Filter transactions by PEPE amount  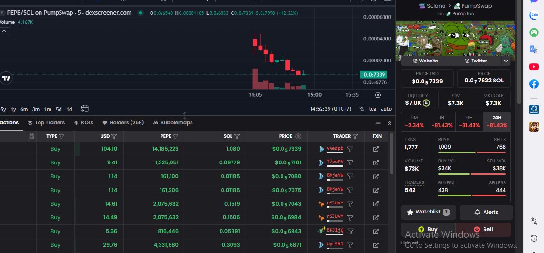pos(176,136)
